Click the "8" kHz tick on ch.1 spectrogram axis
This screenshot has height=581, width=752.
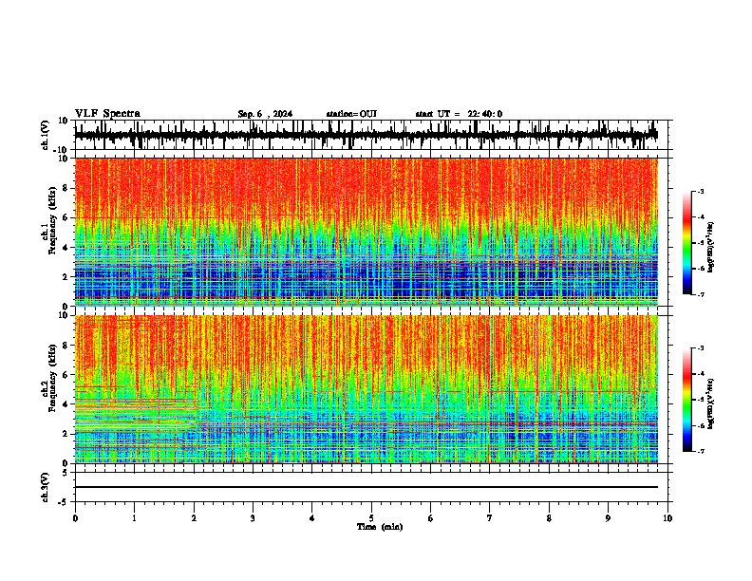(66, 188)
